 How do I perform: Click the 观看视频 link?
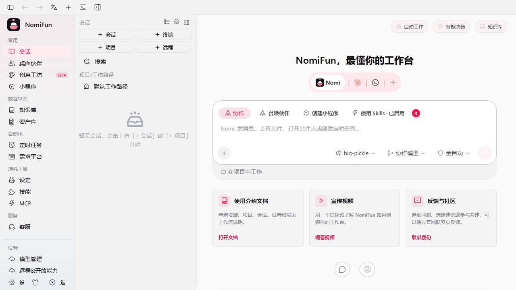pyautogui.click(x=325, y=237)
